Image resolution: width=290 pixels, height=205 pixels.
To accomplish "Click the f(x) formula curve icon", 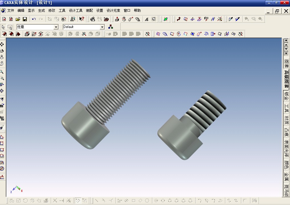I will 206,19.
